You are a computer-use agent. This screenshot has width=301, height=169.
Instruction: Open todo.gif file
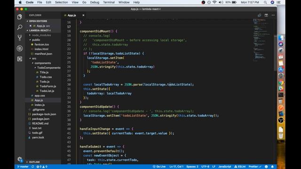click(x=37, y=133)
